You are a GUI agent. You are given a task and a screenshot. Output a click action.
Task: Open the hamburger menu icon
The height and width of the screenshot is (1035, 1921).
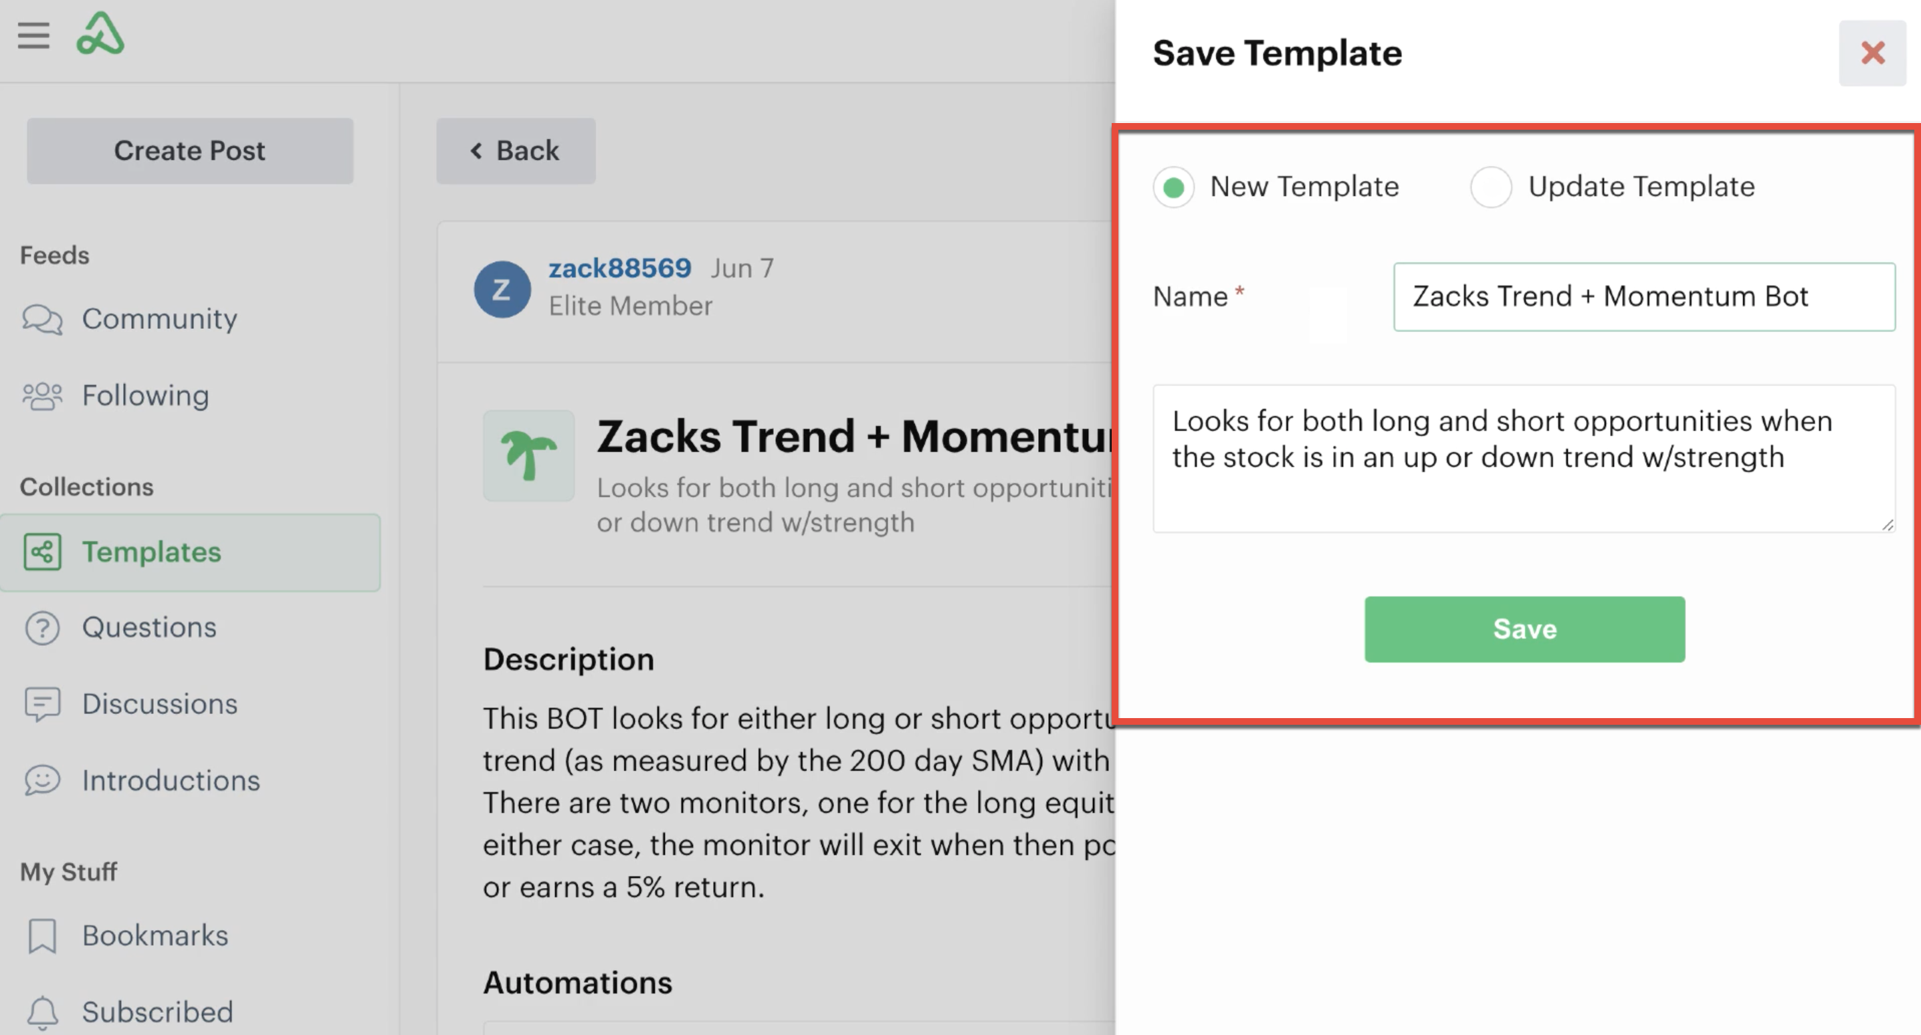click(33, 35)
